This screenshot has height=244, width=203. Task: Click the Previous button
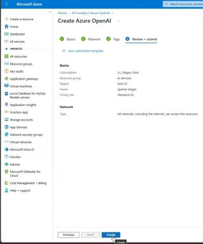tap(69, 235)
